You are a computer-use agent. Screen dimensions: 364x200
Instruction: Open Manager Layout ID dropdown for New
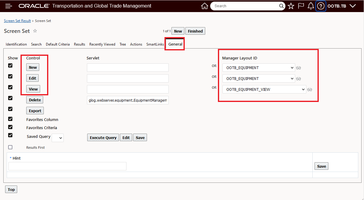point(259,68)
